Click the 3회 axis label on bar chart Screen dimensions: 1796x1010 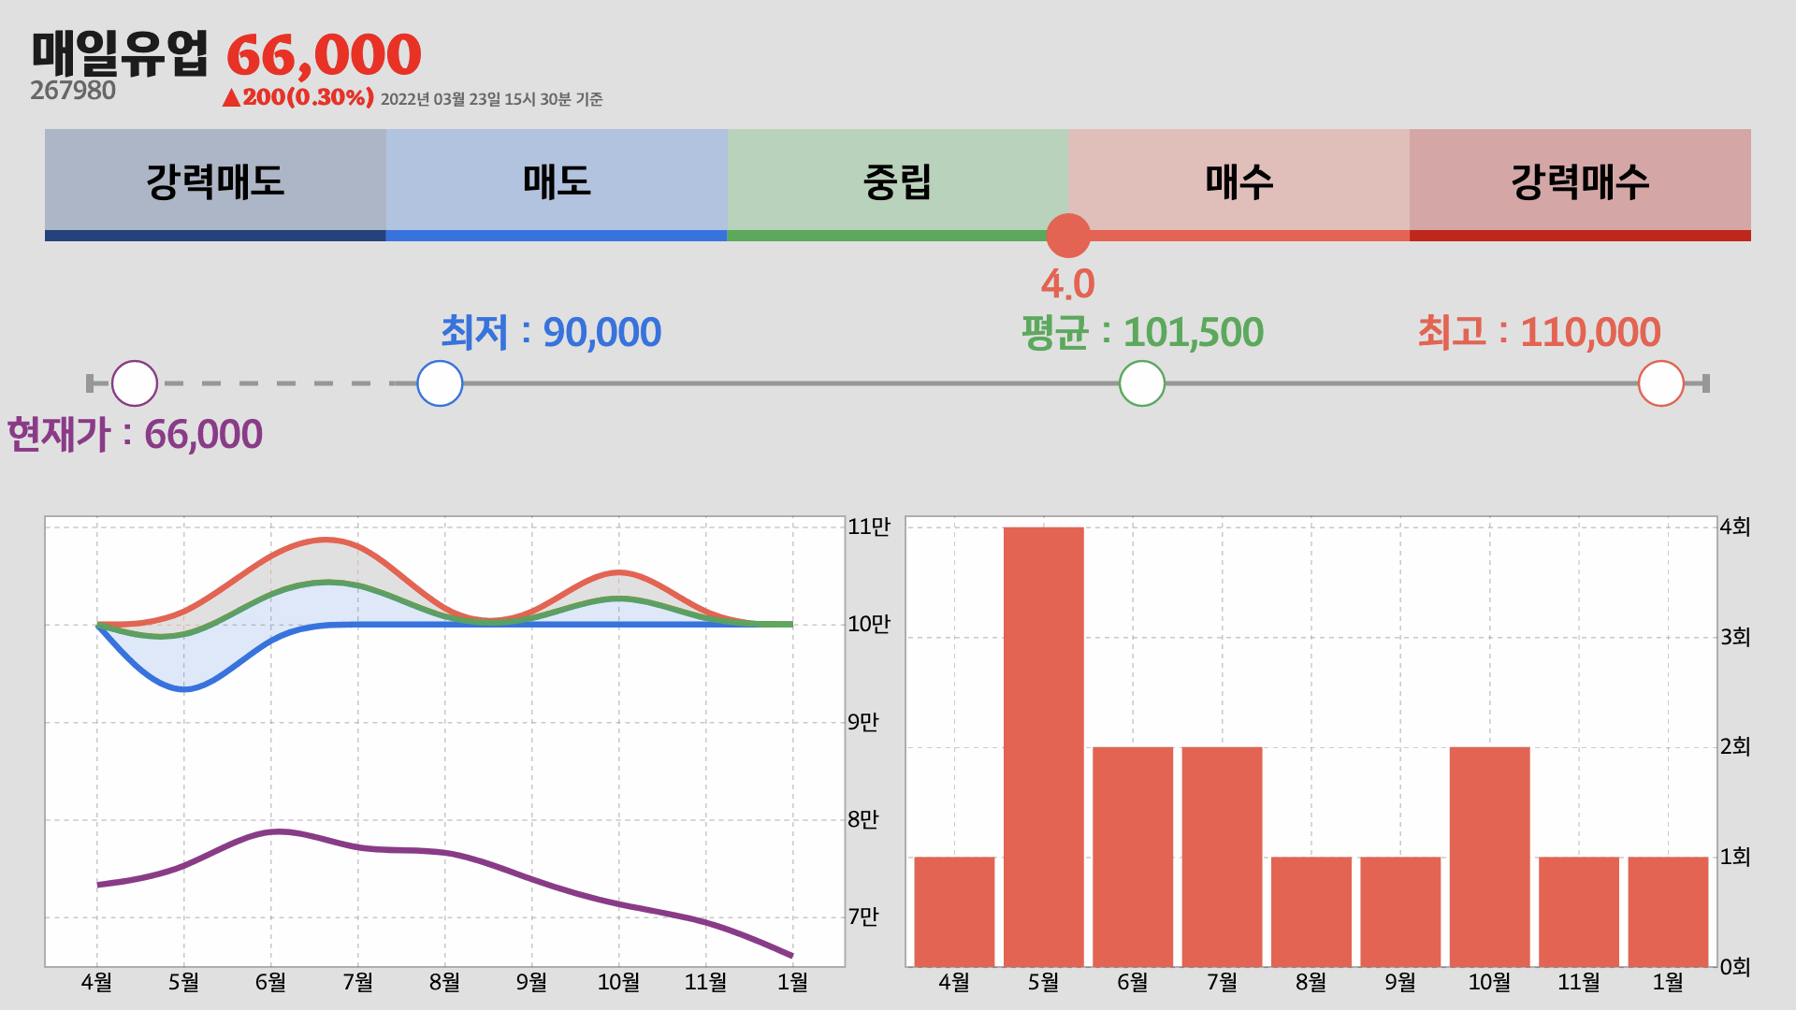1735,638
